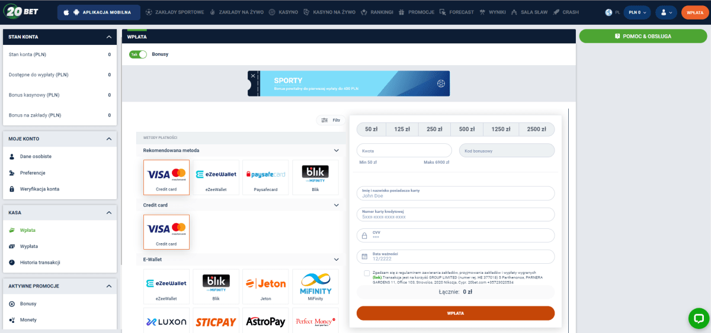This screenshot has height=333, width=711.
Task: Select the MiFinity payment tile
Action: click(x=315, y=286)
